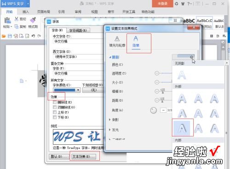The height and width of the screenshot is (169, 230).
Task: Click the open folder icon in quick toolbar
Action: [x=4, y=36]
